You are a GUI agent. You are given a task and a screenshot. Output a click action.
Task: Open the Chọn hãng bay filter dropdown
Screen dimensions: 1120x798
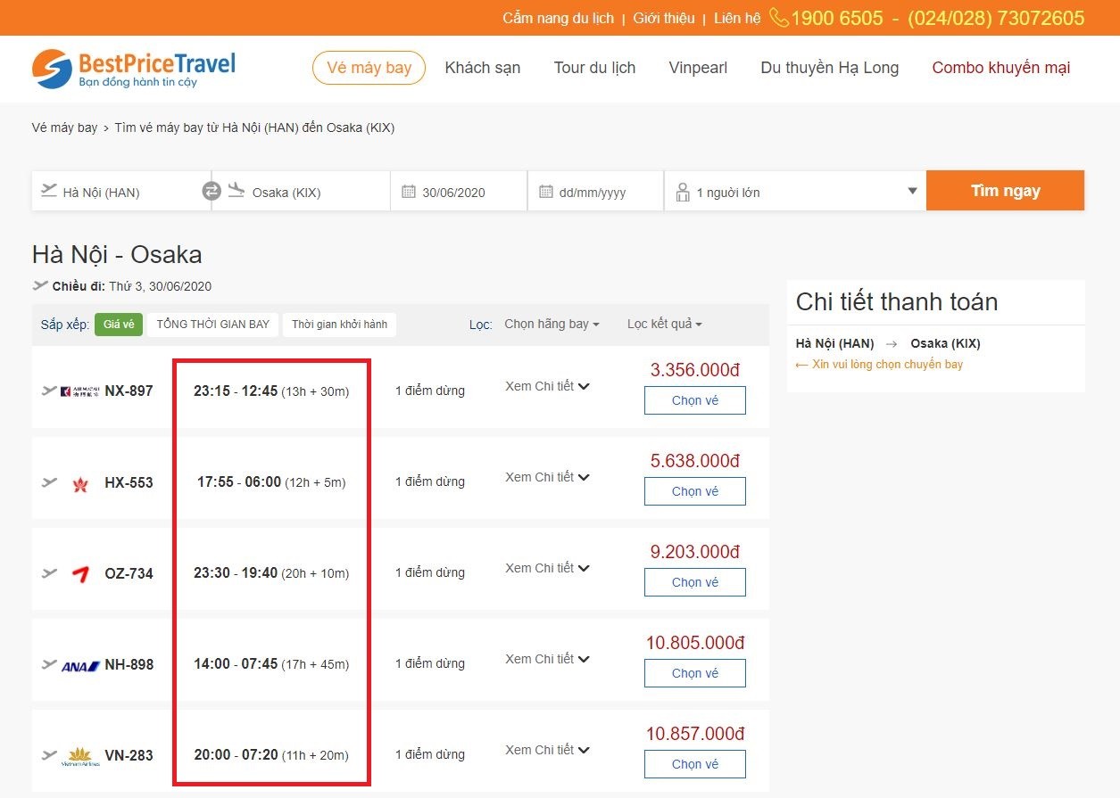[552, 325]
